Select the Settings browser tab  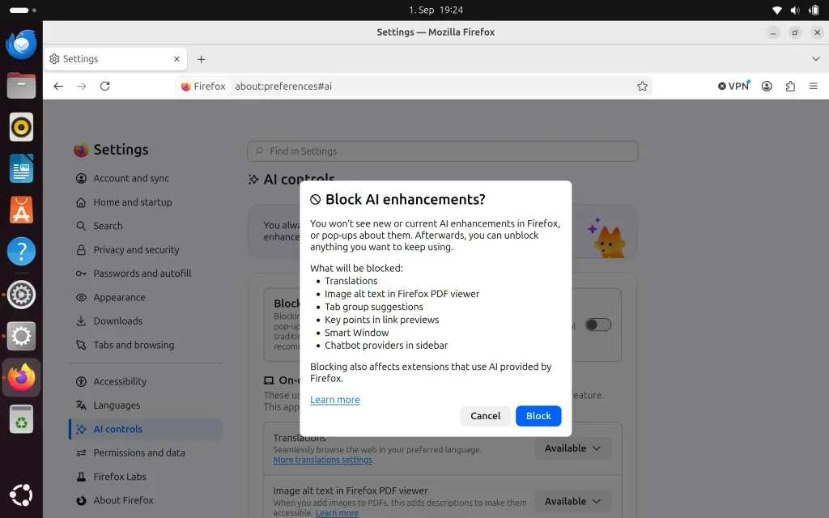pyautogui.click(x=115, y=58)
